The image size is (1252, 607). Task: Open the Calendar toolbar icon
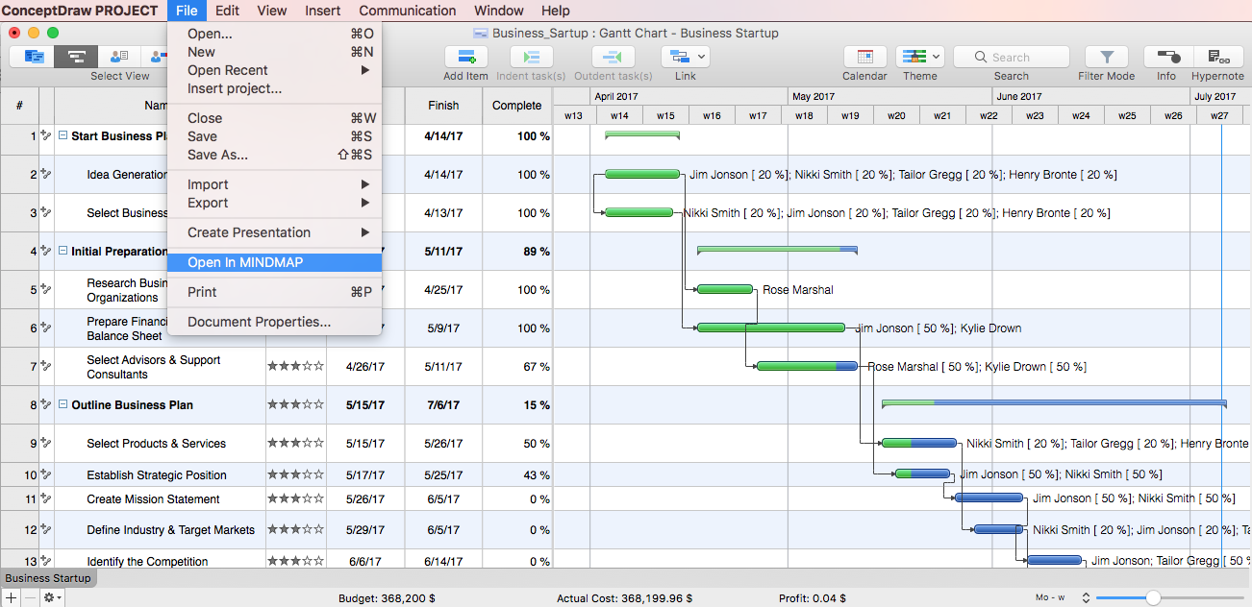(864, 57)
